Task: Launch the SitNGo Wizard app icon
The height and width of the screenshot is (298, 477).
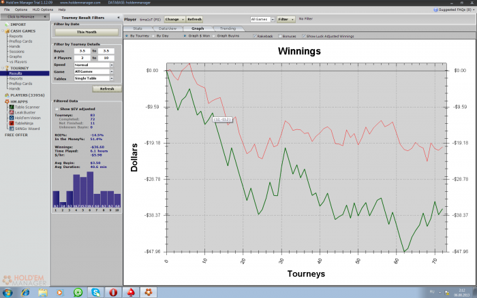Action: click(x=12, y=129)
